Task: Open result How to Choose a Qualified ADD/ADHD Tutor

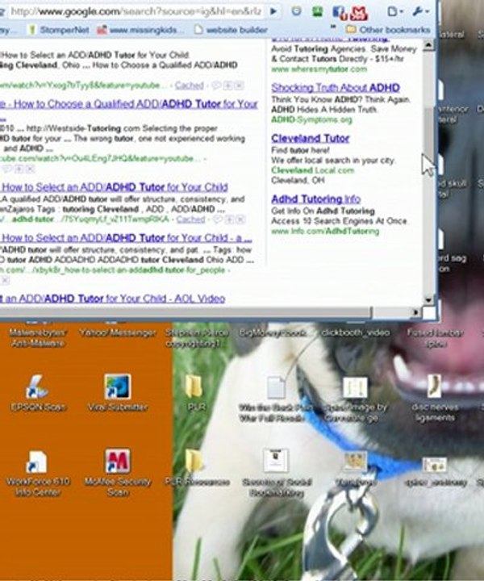Action: tap(128, 104)
